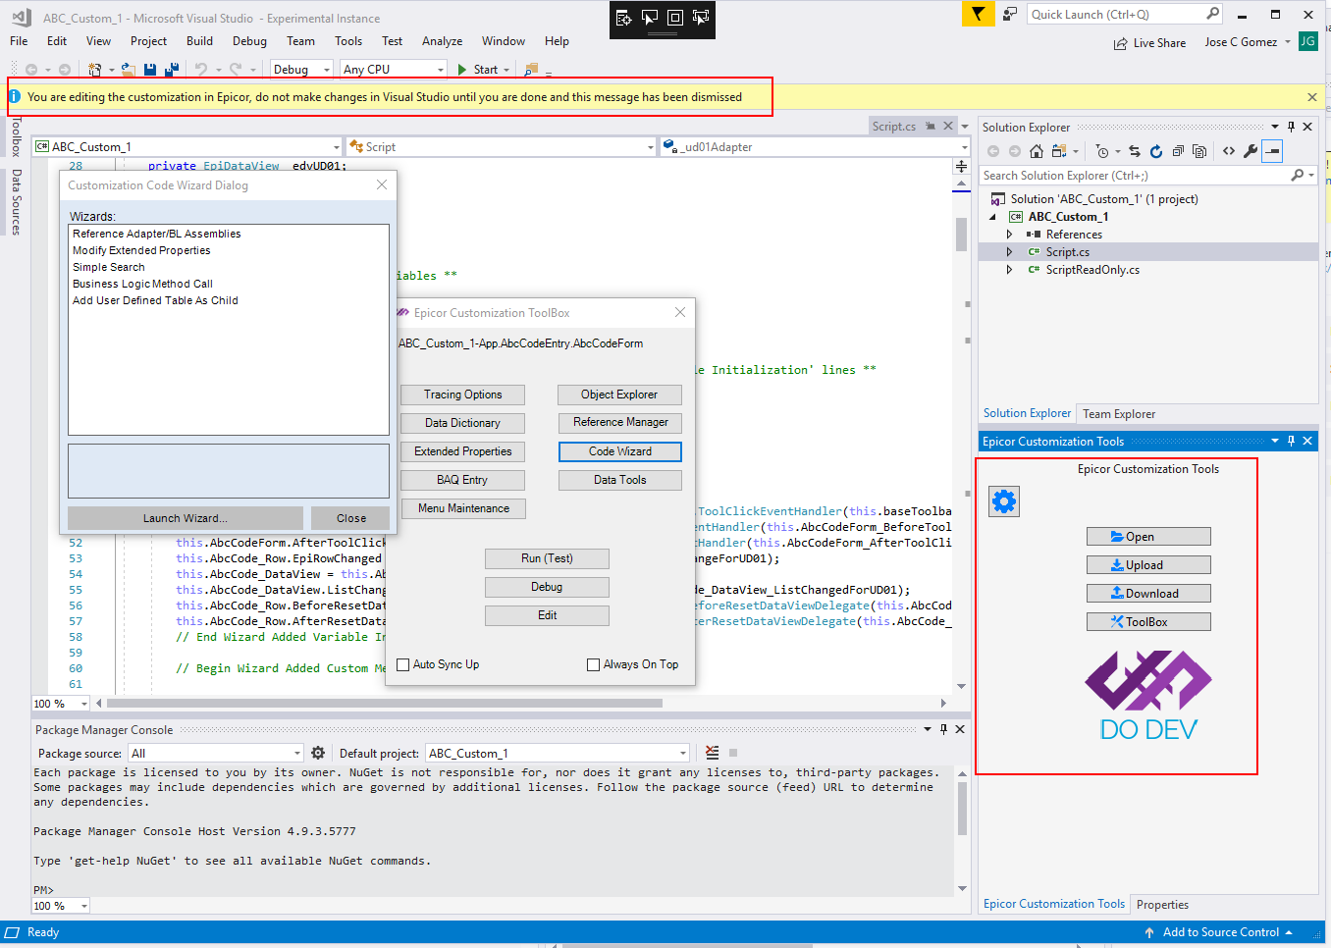Open the Tools menu

348,41
